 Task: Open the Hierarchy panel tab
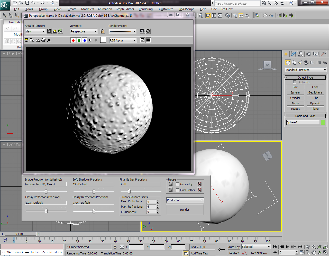coord(301,54)
